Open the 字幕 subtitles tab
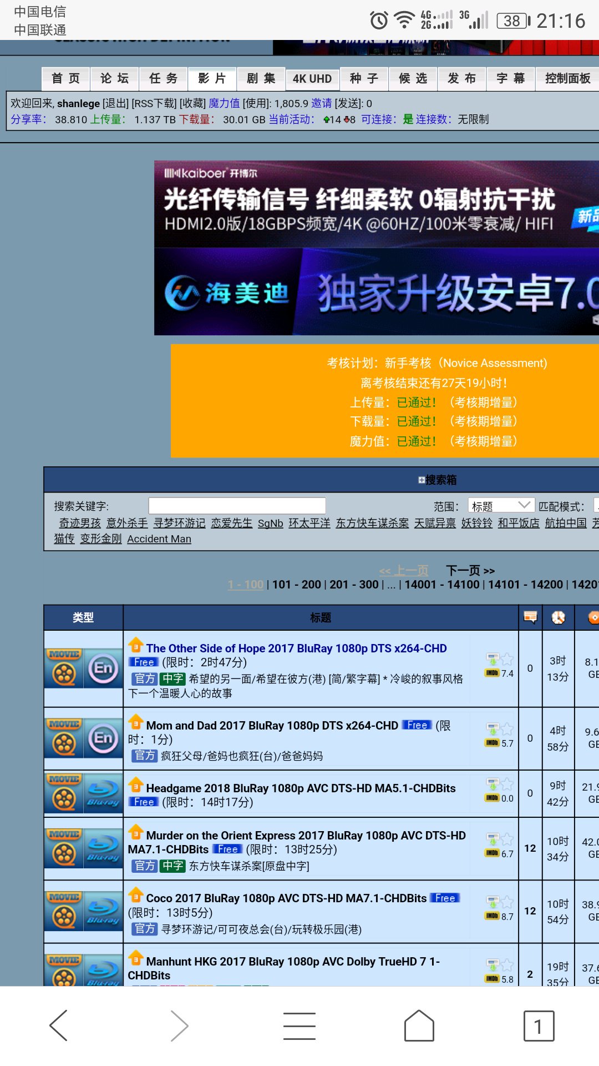Viewport: 599px width, 1066px height. coord(511,79)
